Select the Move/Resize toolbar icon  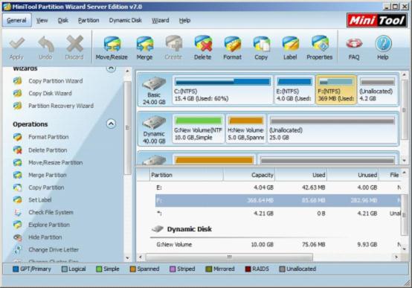click(x=112, y=44)
